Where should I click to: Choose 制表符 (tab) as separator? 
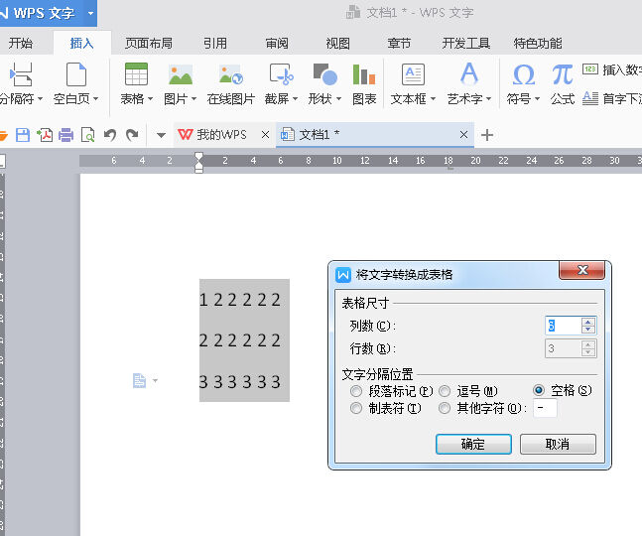[356, 408]
